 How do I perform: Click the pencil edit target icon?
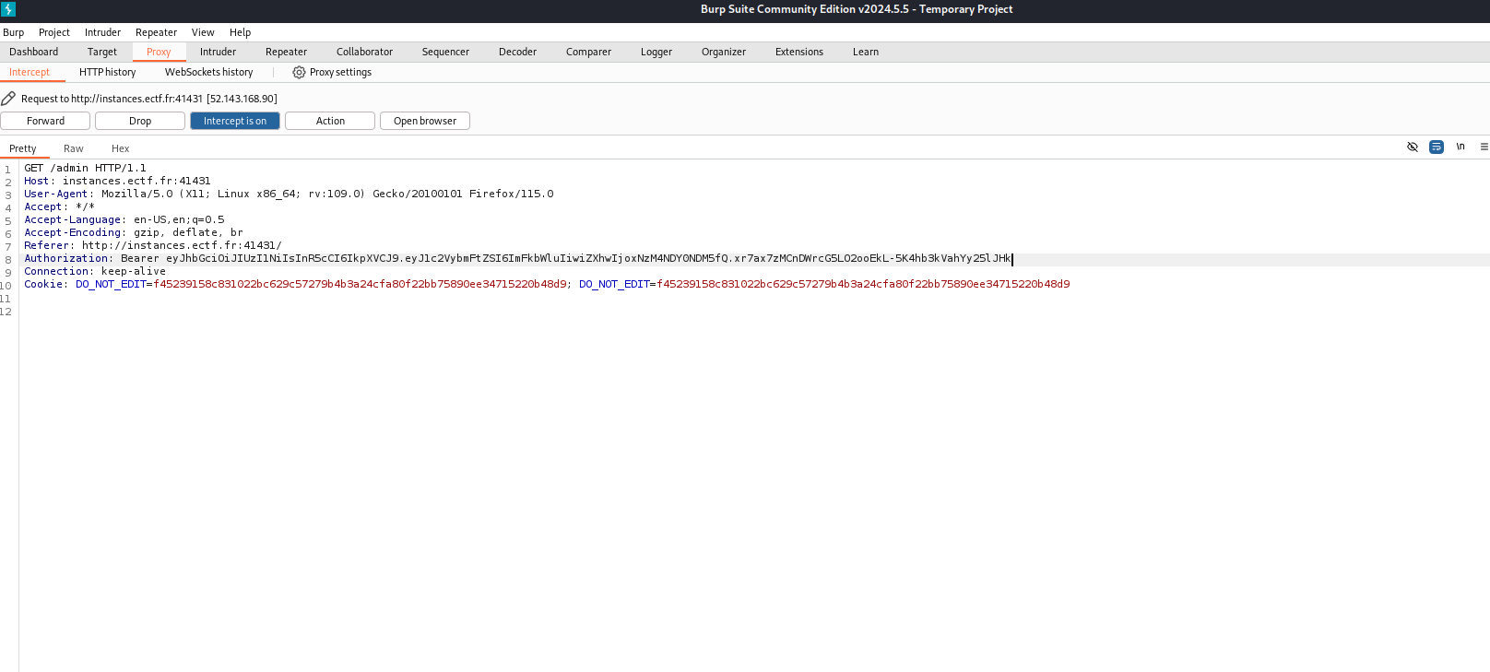[8, 98]
